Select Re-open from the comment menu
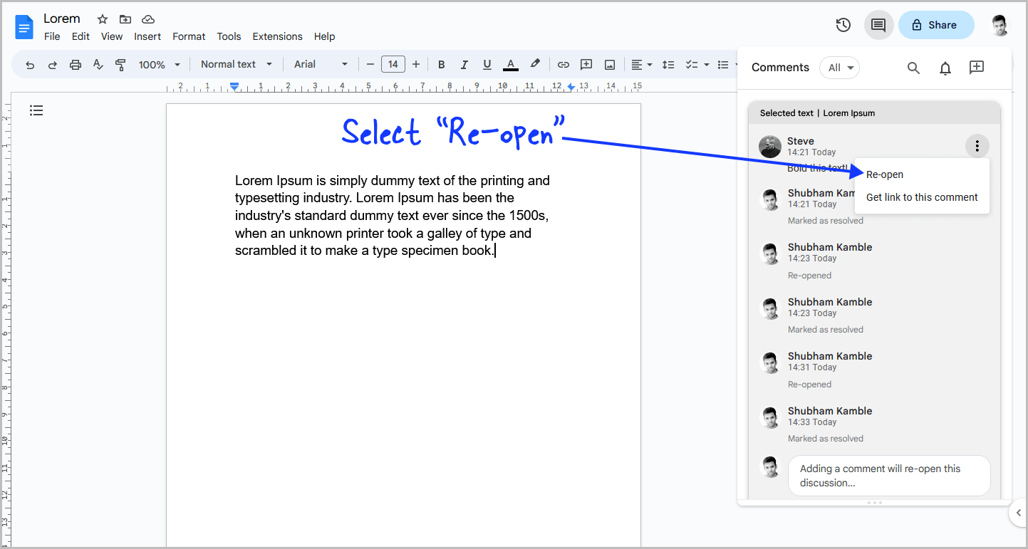The width and height of the screenshot is (1028, 549). coord(884,174)
